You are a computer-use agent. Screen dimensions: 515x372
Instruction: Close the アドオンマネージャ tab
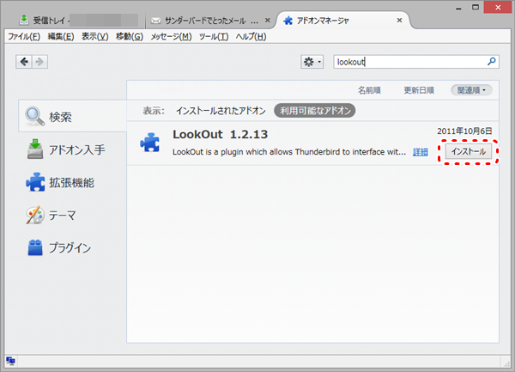pos(399,21)
